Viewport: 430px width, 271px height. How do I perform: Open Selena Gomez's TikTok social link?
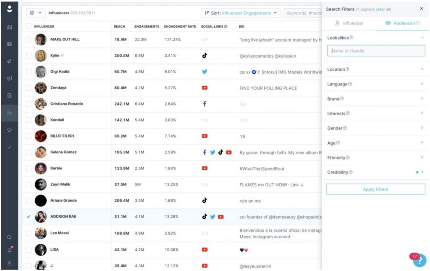tap(220, 153)
